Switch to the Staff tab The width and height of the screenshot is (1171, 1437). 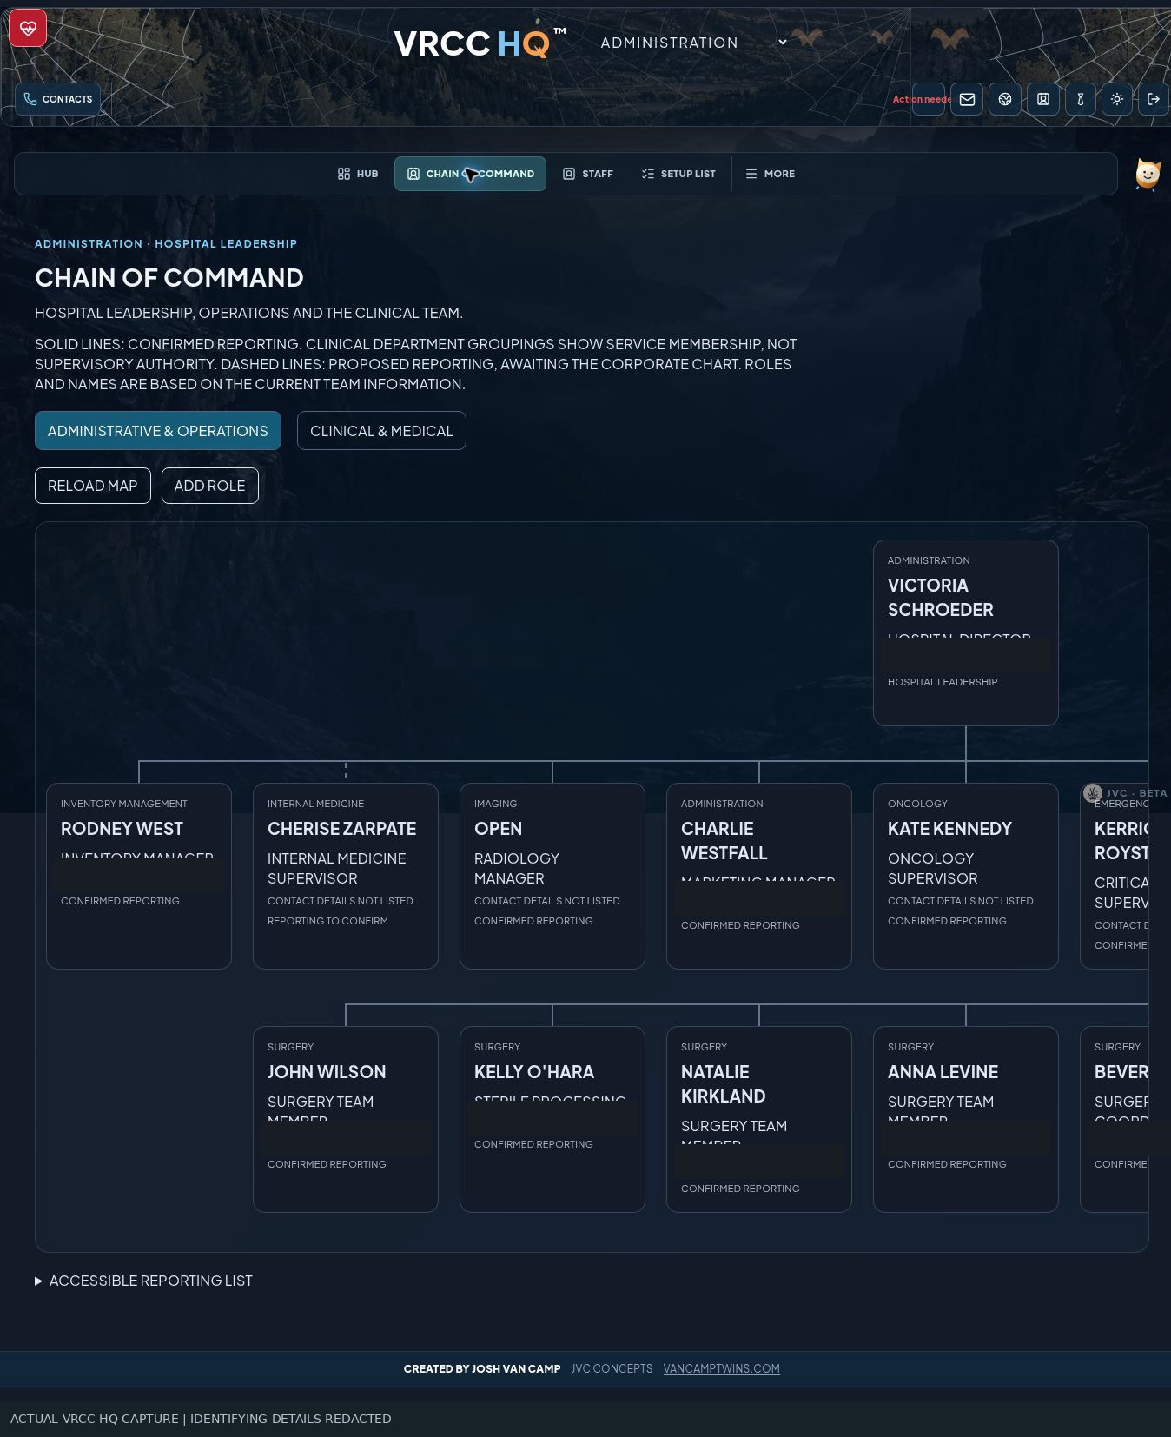tap(588, 174)
